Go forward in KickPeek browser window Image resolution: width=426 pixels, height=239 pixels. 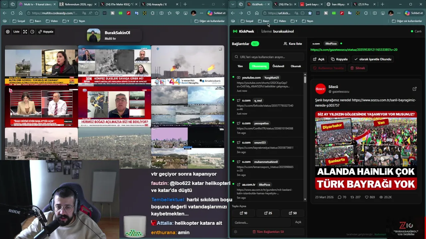coord(241,13)
